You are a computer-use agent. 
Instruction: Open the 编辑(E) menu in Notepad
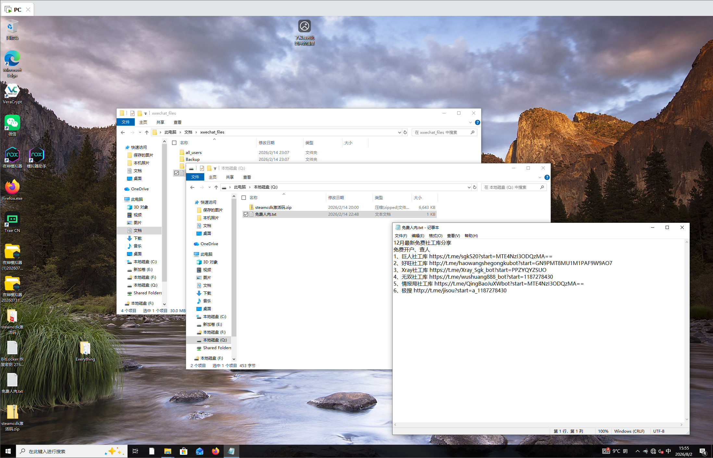tap(418, 236)
